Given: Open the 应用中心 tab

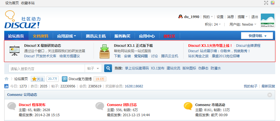Looking at the screenshot, I should point(147,36).
